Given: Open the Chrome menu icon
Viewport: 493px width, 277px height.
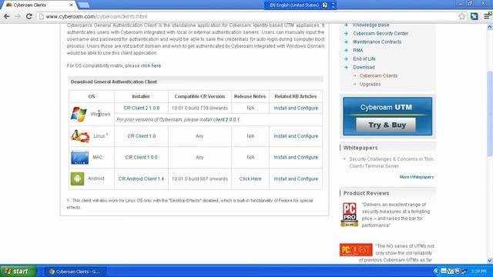Looking at the screenshot, I should [x=488, y=16].
